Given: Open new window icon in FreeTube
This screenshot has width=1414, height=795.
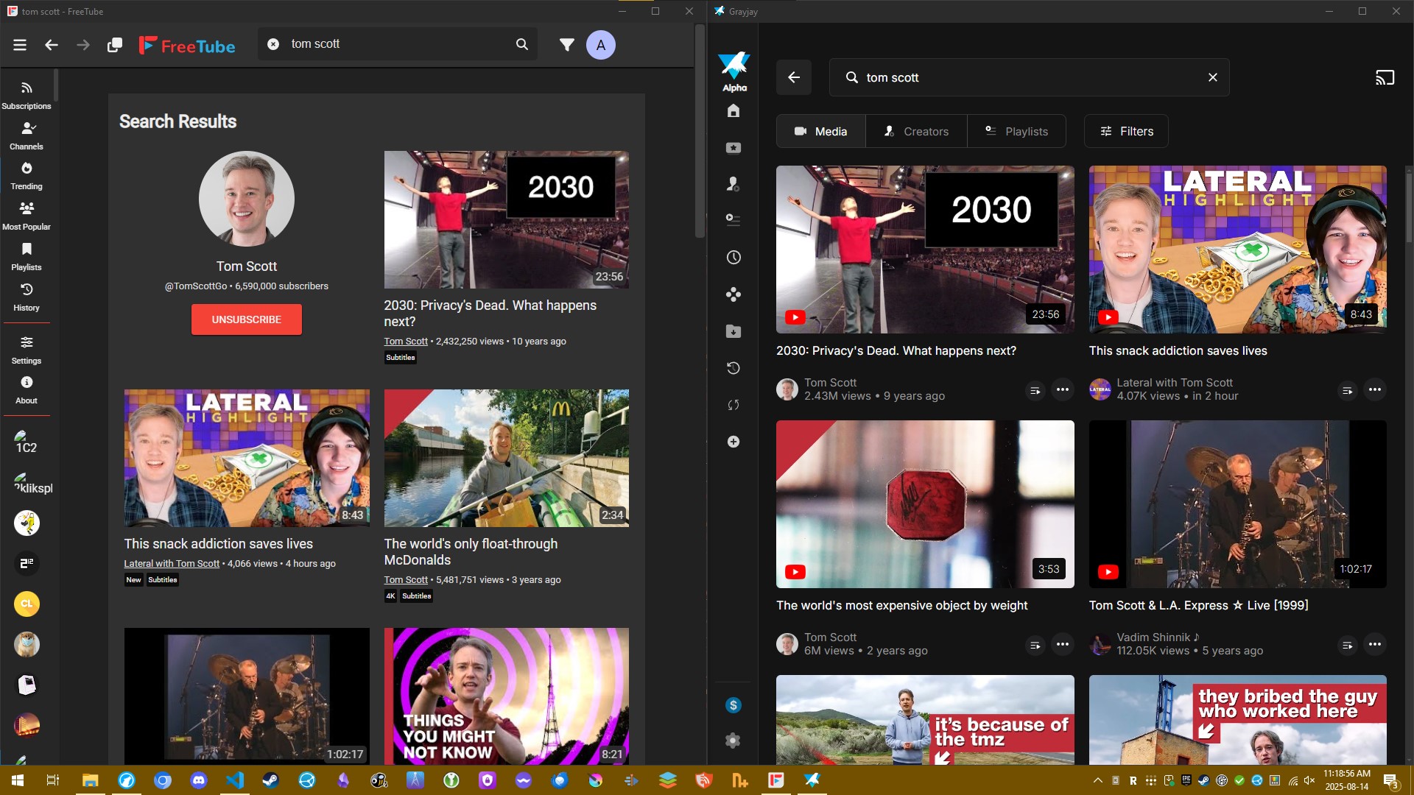Looking at the screenshot, I should pyautogui.click(x=115, y=45).
